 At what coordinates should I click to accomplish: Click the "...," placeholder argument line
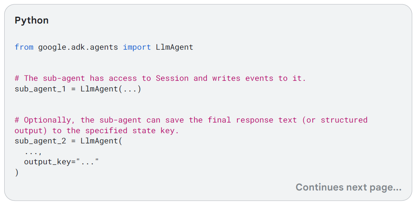click(x=33, y=152)
